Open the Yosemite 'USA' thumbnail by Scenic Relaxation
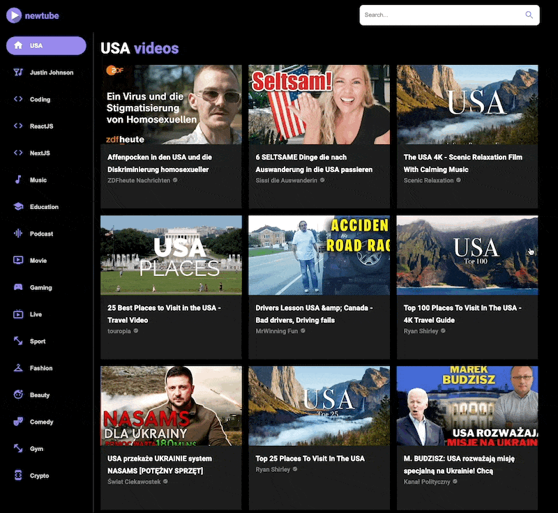Image resolution: width=558 pixels, height=513 pixels. pos(467,105)
